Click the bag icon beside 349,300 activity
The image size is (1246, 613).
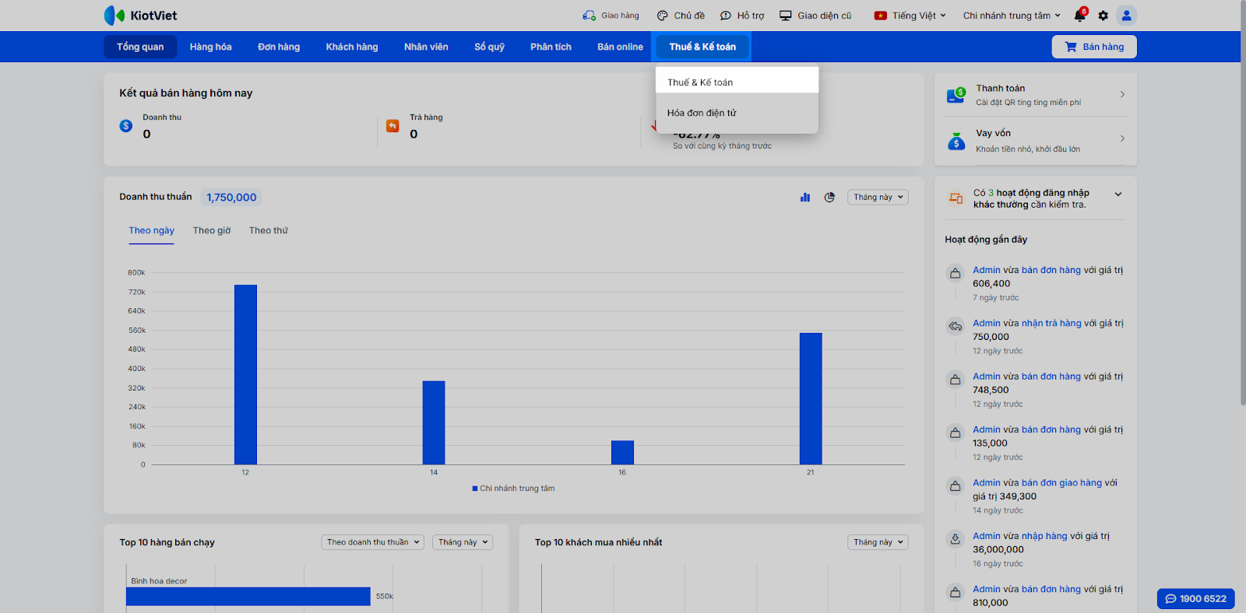(x=955, y=486)
